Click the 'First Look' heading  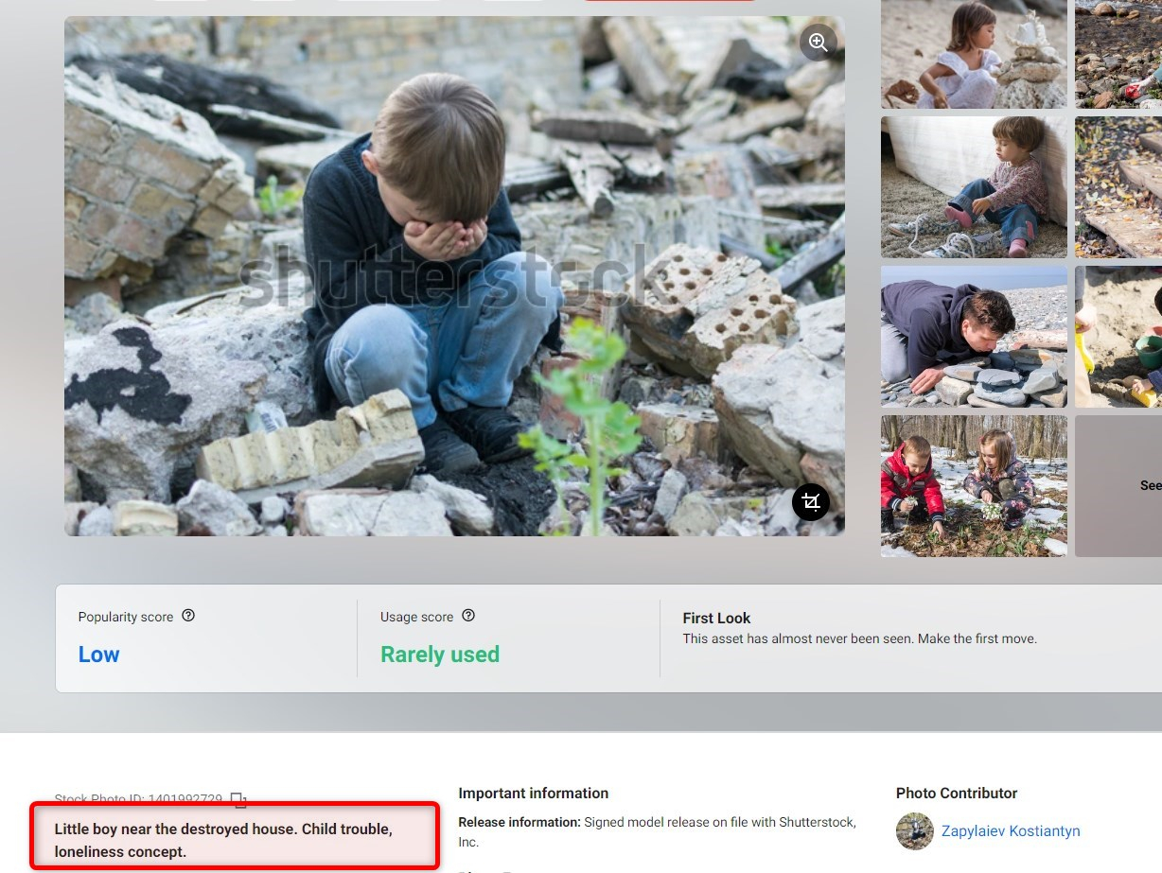(x=716, y=618)
